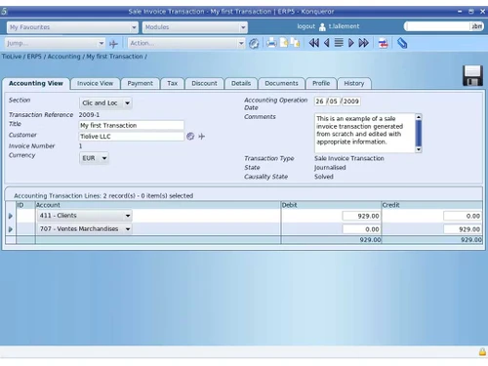Switch to the Tax tab
This screenshot has height=366, width=488.
pos(173,84)
